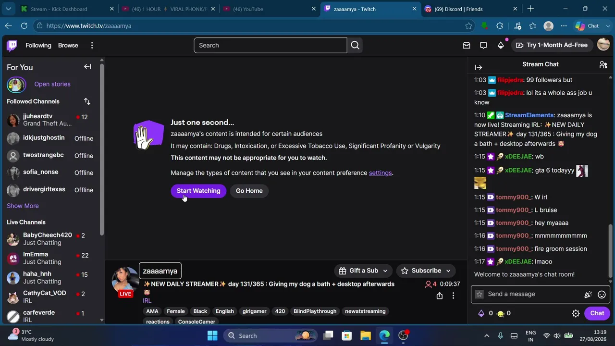Open taskbar Search box
Screen dimensions: 615x346
(x=271, y=335)
